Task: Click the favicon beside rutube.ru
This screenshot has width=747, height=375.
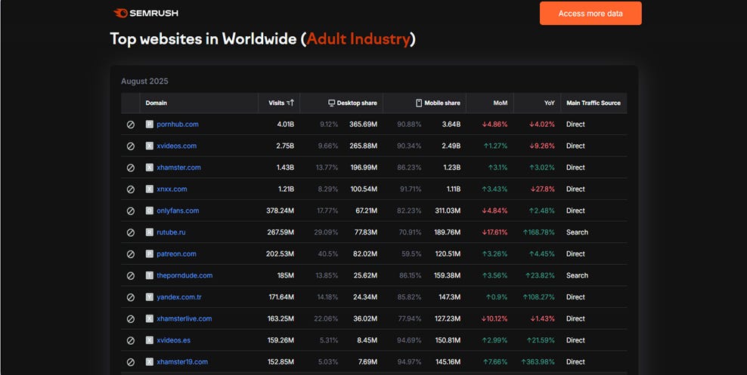Action: point(150,232)
